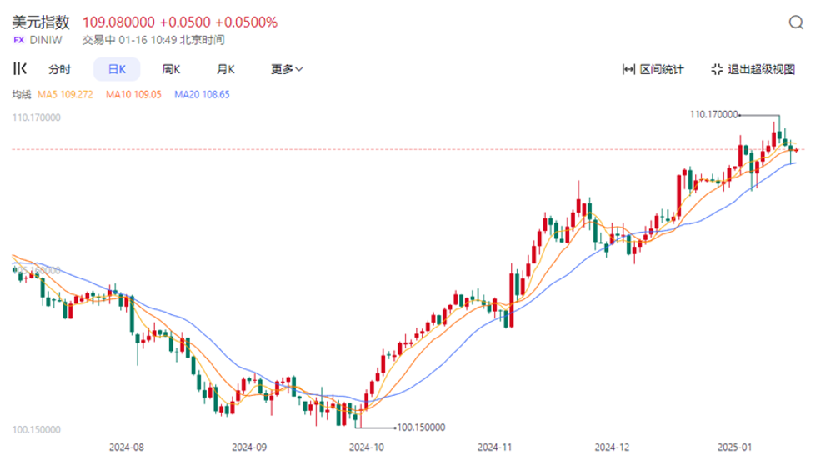Screen dimensions: 816x465
Task: Expand the 更多 dropdown
Action: tap(287, 69)
